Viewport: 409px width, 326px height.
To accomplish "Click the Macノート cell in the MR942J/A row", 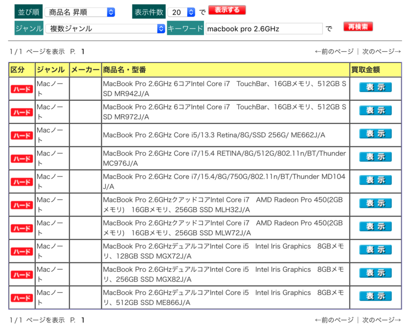I will (x=52, y=89).
